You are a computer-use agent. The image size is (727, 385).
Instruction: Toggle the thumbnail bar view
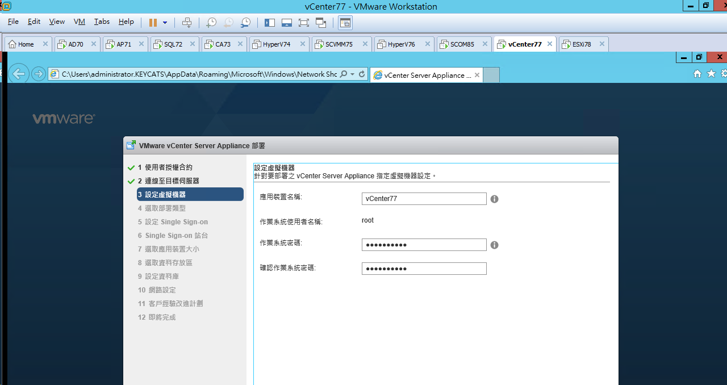[287, 23]
